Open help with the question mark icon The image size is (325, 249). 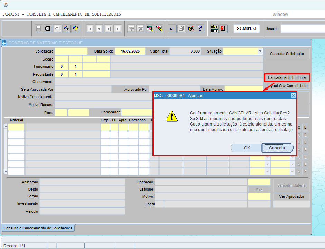200,29
